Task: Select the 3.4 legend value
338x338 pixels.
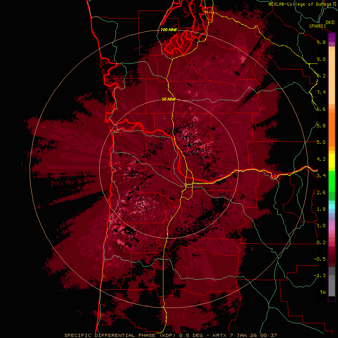Action: (x=321, y=176)
